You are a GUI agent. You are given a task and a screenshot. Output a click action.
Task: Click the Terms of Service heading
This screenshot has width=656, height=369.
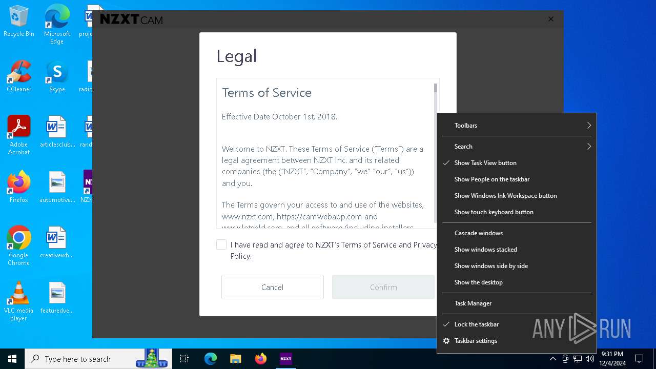[x=266, y=93]
